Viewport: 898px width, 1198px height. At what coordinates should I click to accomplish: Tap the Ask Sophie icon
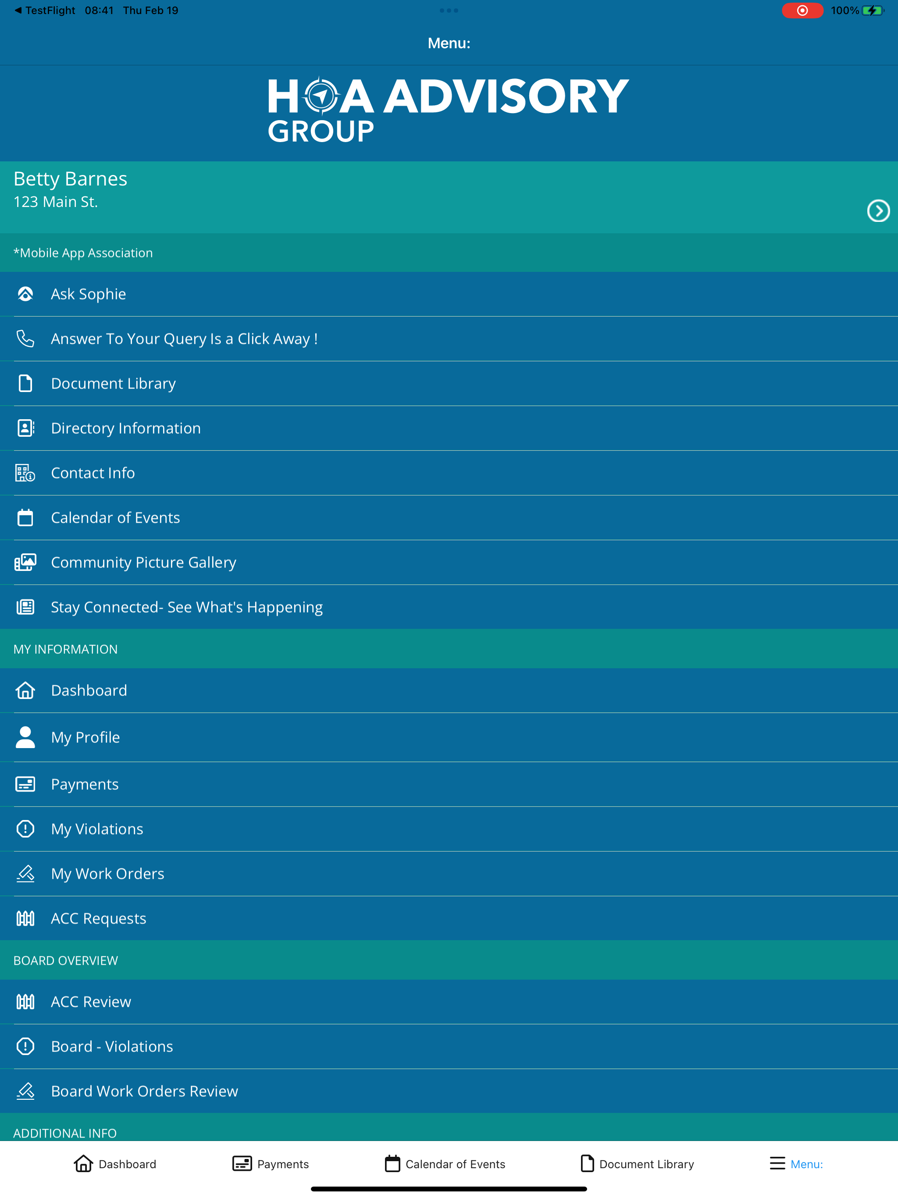(25, 294)
